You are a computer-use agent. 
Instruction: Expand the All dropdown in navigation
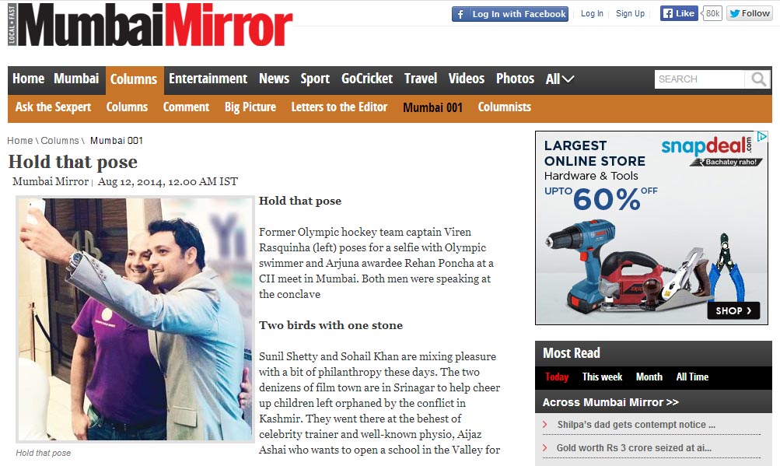[x=560, y=79]
